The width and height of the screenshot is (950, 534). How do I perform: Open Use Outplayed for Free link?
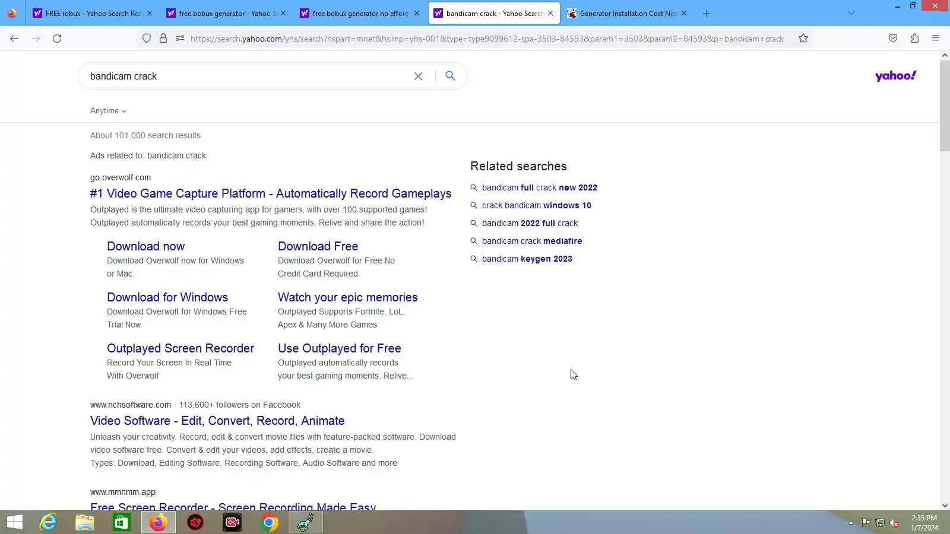point(339,348)
